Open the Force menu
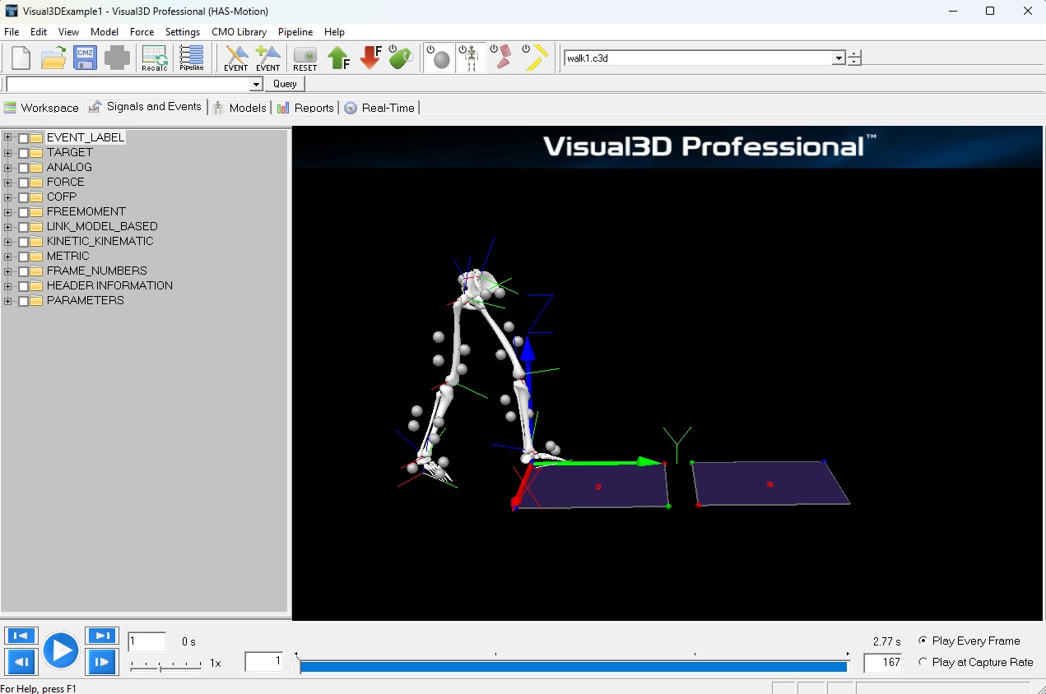 coord(142,32)
